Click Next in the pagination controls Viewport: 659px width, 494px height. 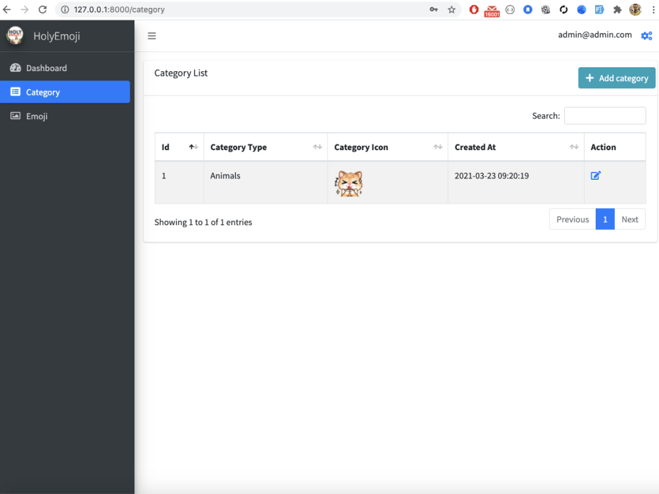click(630, 219)
